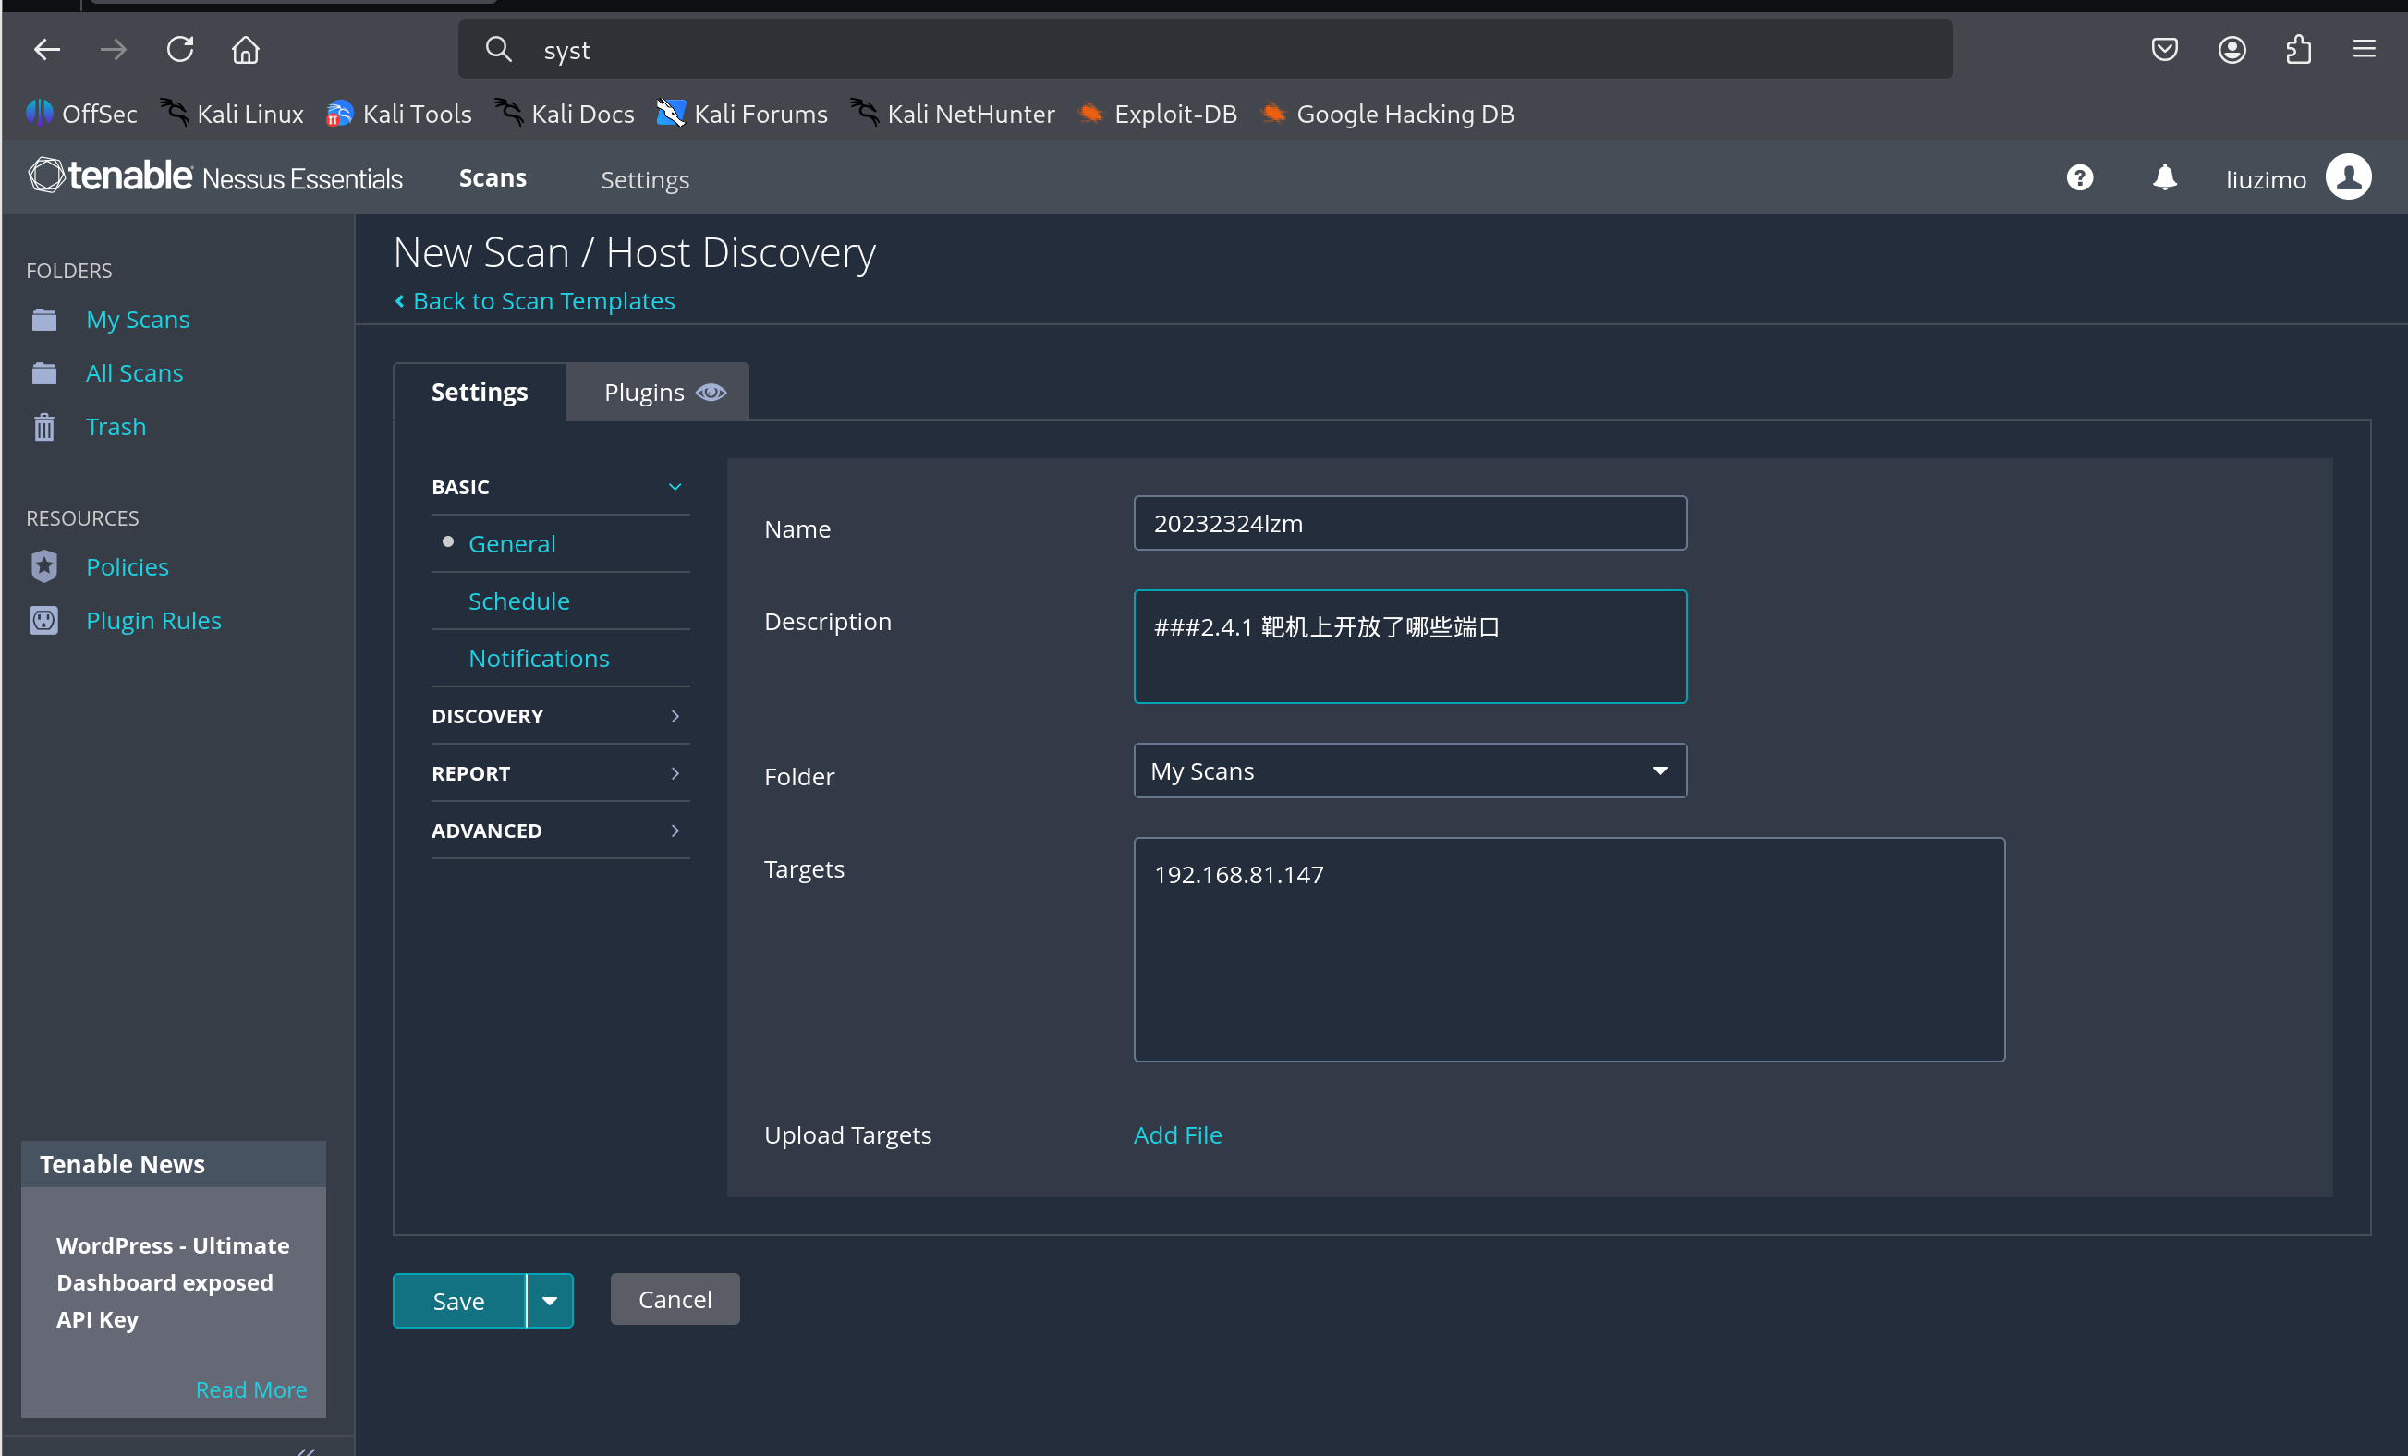The width and height of the screenshot is (2408, 1456).
Task: Click the liuzimo user avatar icon
Action: pyautogui.click(x=2348, y=178)
